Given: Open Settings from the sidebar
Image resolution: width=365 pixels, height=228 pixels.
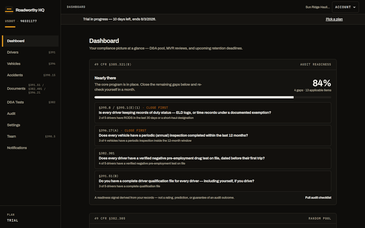Looking at the screenshot, I should click(x=30, y=125).
